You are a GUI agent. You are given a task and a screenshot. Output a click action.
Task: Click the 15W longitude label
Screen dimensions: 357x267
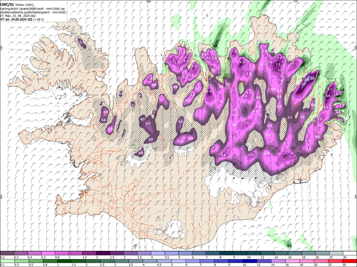(x=295, y=1)
